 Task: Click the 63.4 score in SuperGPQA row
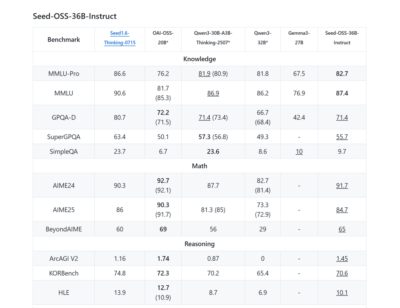click(x=120, y=137)
